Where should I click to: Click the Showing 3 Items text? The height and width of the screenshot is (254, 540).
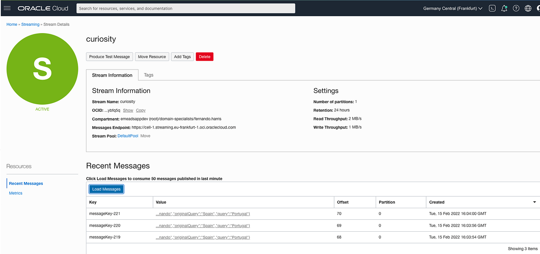[x=523, y=249]
